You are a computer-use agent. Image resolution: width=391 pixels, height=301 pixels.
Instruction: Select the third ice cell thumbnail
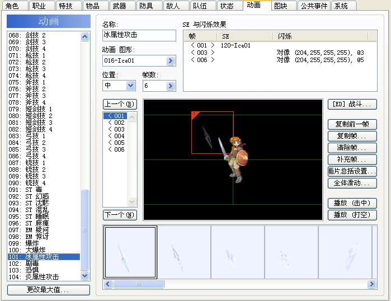pyautogui.click(x=238, y=252)
